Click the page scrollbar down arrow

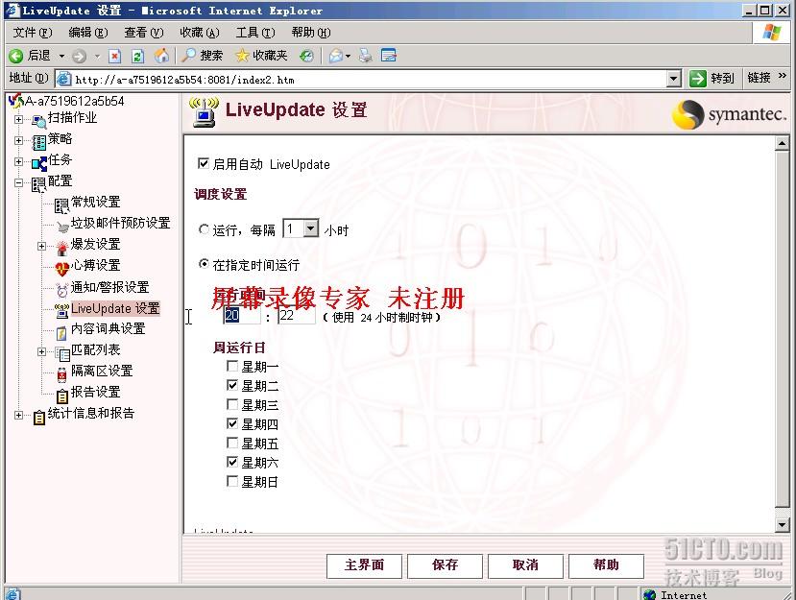point(783,525)
